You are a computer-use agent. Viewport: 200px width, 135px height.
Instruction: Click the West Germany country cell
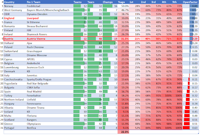click(x=13, y=10)
